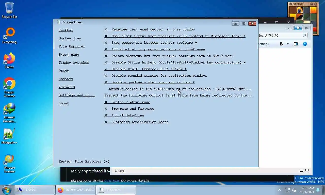Launch the Notepad++ desktop shortcut
The width and height of the screenshot is (325, 195).
9,136
